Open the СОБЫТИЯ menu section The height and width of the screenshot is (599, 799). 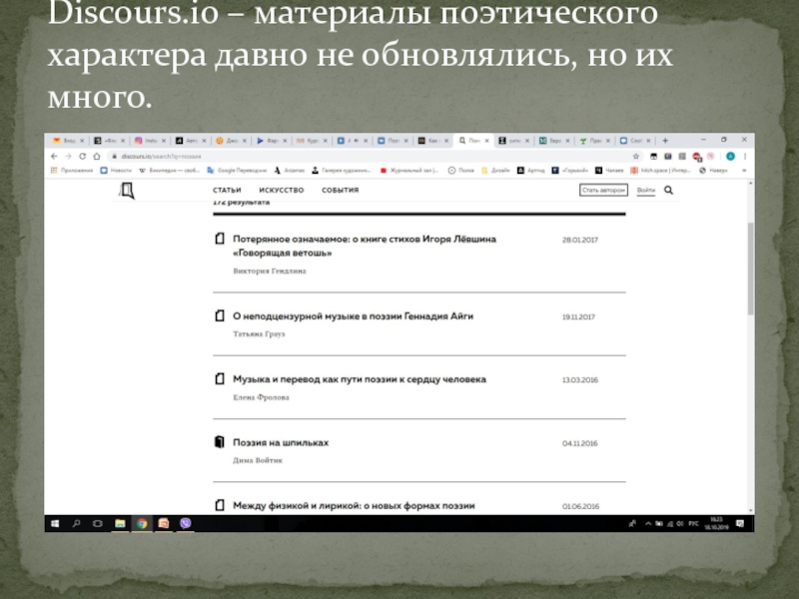340,190
